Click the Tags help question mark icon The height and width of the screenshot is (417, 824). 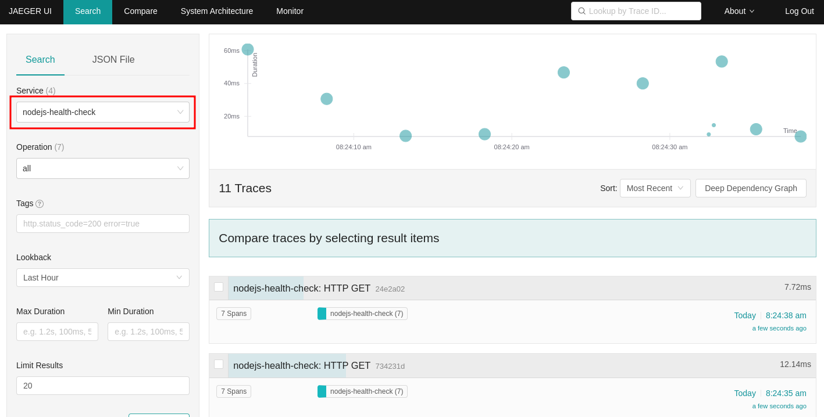40,204
